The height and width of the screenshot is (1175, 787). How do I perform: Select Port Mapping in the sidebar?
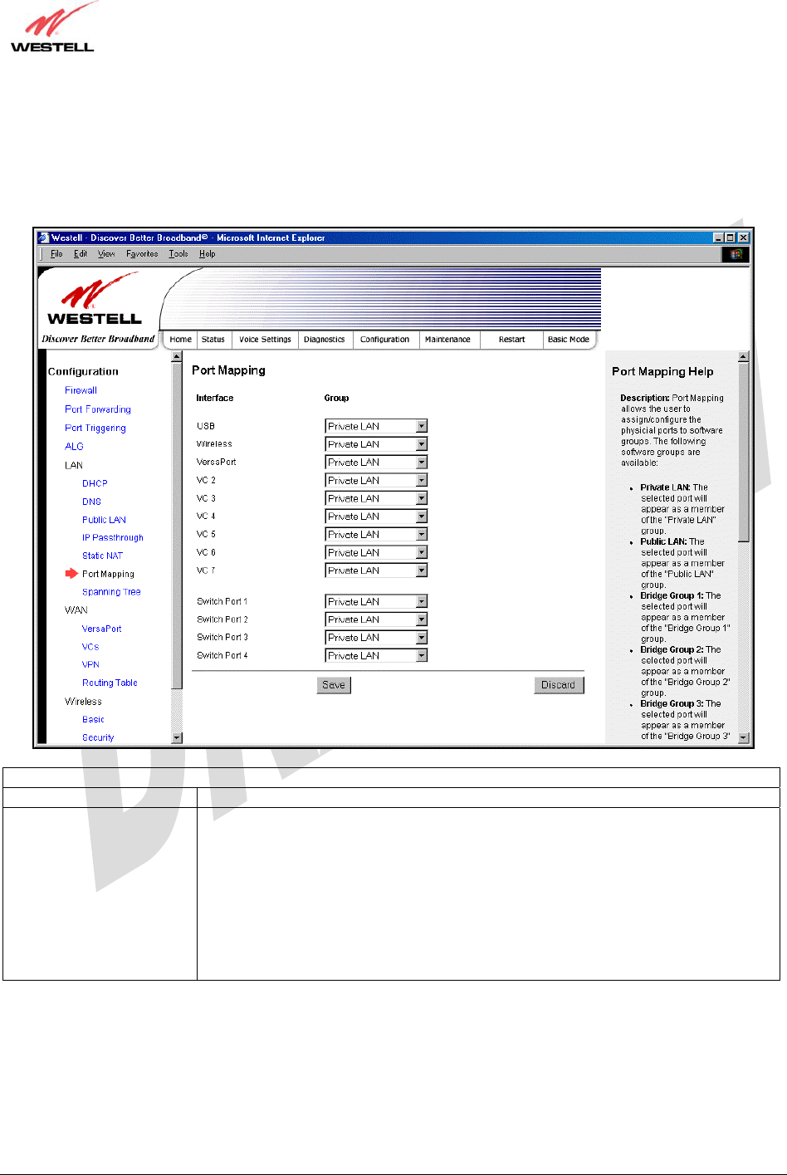[108, 574]
